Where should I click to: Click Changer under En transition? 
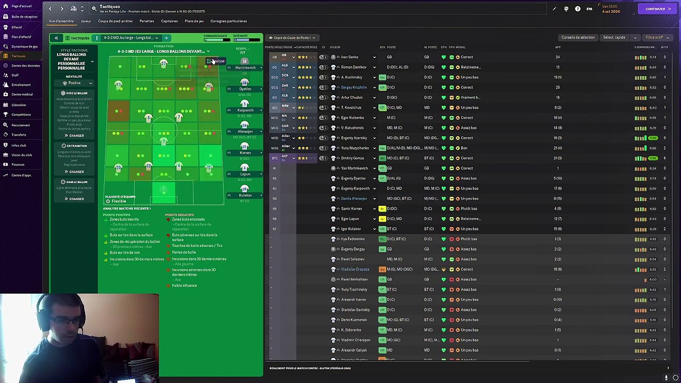pyautogui.click(x=74, y=172)
